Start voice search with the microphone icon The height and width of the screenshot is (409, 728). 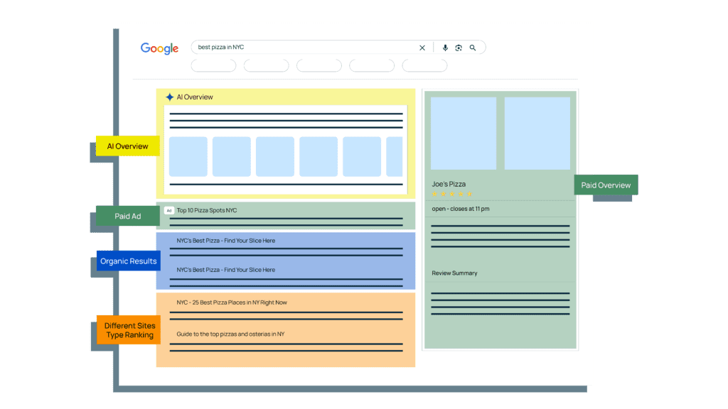click(x=445, y=48)
